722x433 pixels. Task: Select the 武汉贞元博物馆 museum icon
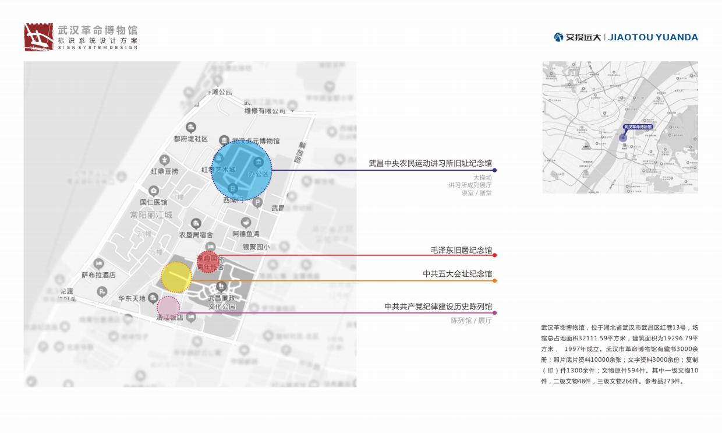pyautogui.click(x=224, y=140)
